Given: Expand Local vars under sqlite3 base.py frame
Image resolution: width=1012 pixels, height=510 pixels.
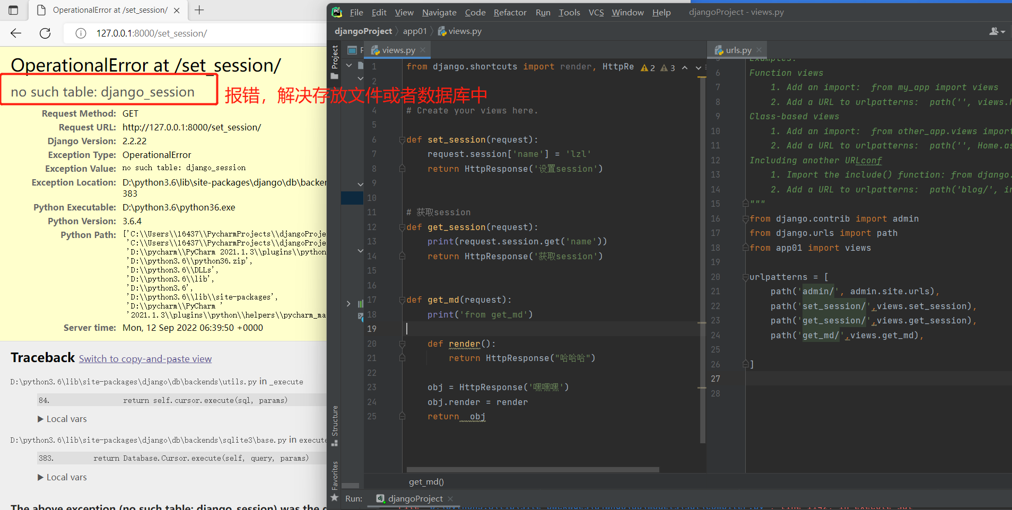Looking at the screenshot, I should [x=62, y=477].
